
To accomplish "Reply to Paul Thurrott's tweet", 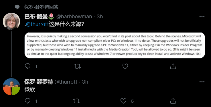I will 28,101.
